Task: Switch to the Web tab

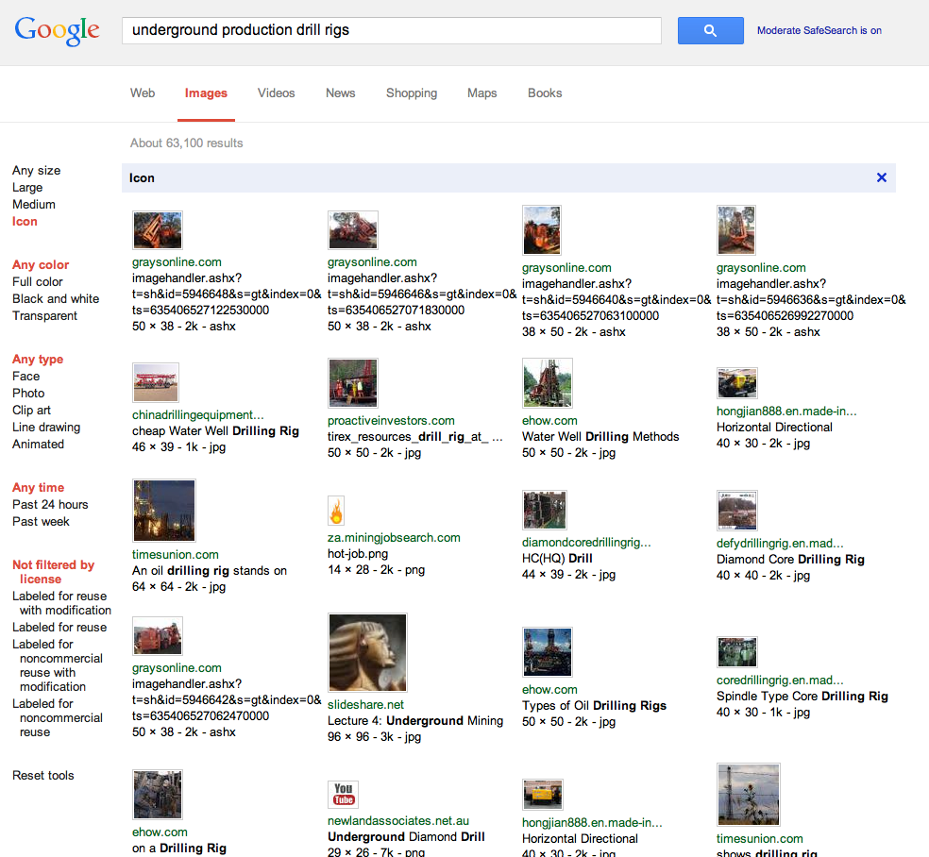Action: 143,93
